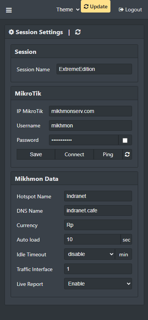Click the Auto load value field

[x=93, y=239]
